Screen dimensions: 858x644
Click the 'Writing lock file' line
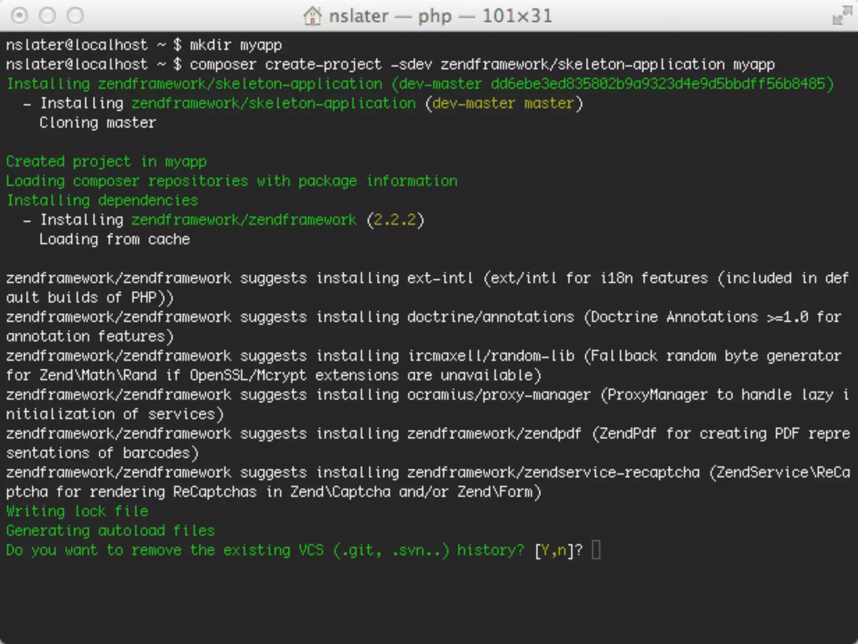(x=77, y=511)
